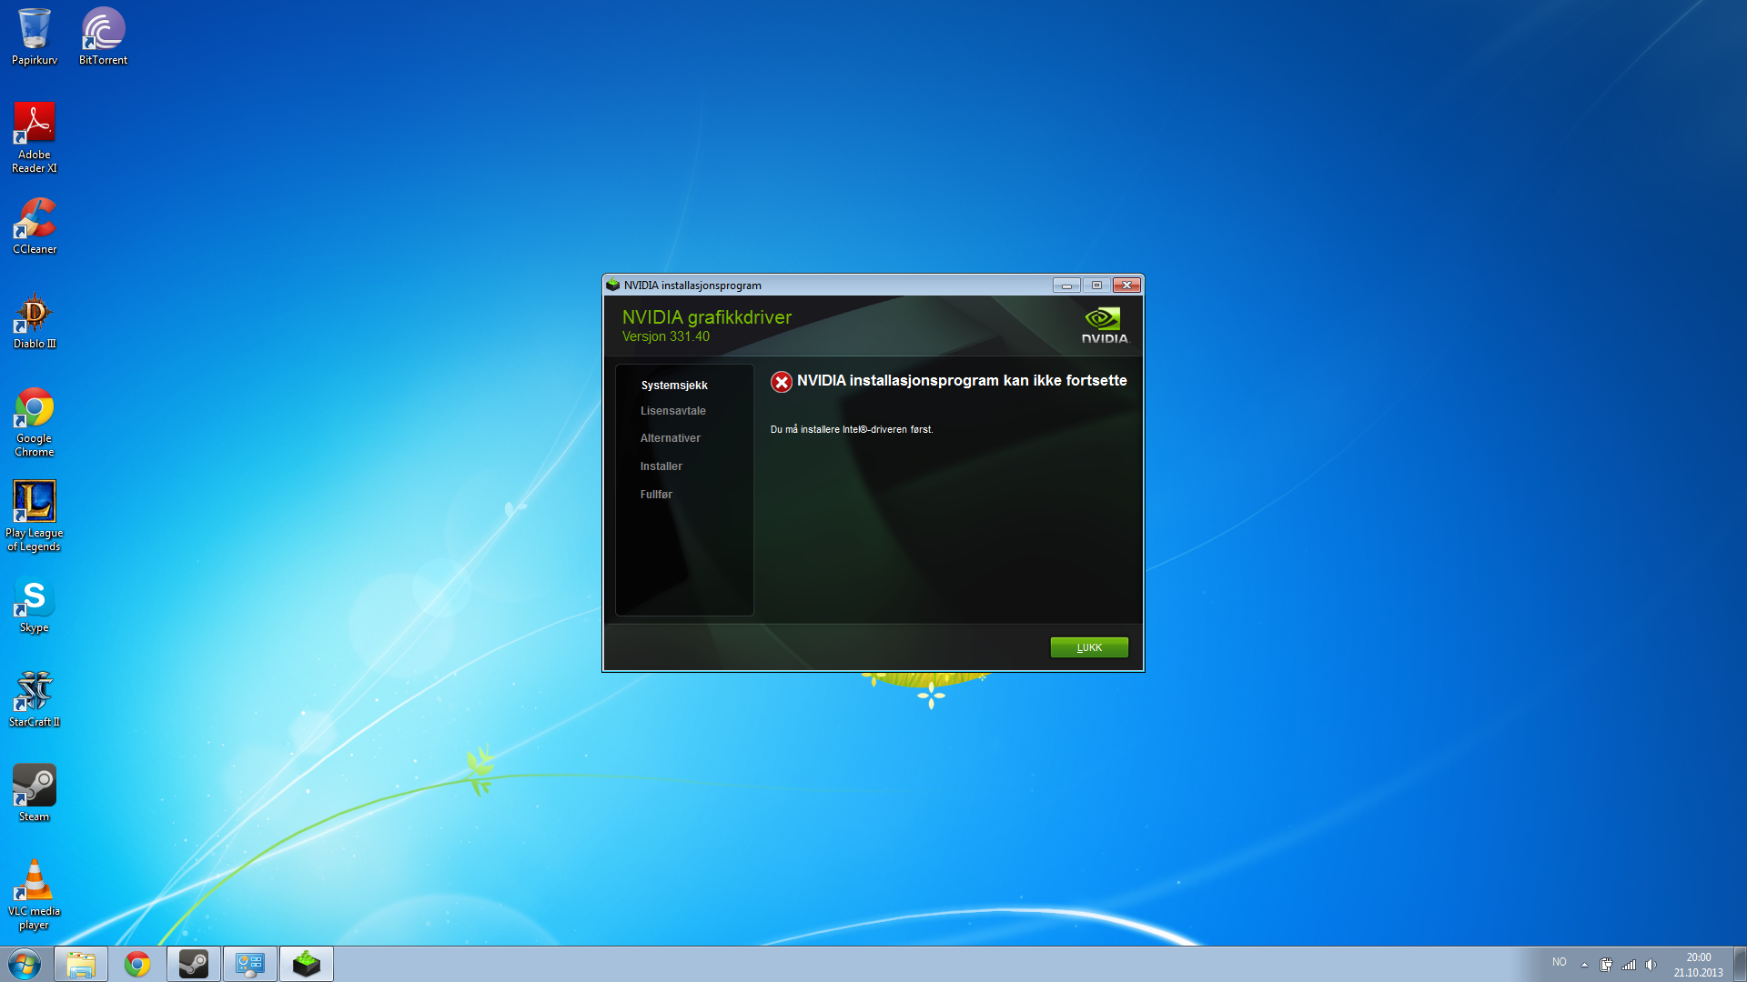Image resolution: width=1747 pixels, height=982 pixels.
Task: Click the LUKK button to close the installer
Action: [1089, 647]
